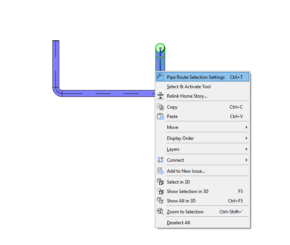Viewport: 290px width, 245px height.
Task: Open the Connect submenu
Action: pyautogui.click(x=202, y=160)
